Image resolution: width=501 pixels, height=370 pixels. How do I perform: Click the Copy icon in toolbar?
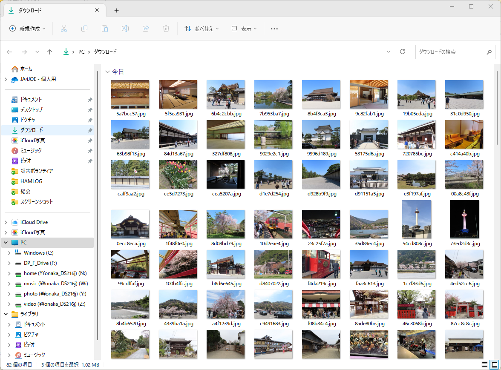pyautogui.click(x=84, y=29)
